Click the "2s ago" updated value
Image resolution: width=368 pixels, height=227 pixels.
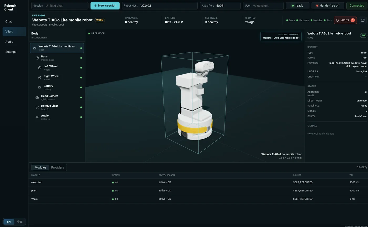point(250,22)
